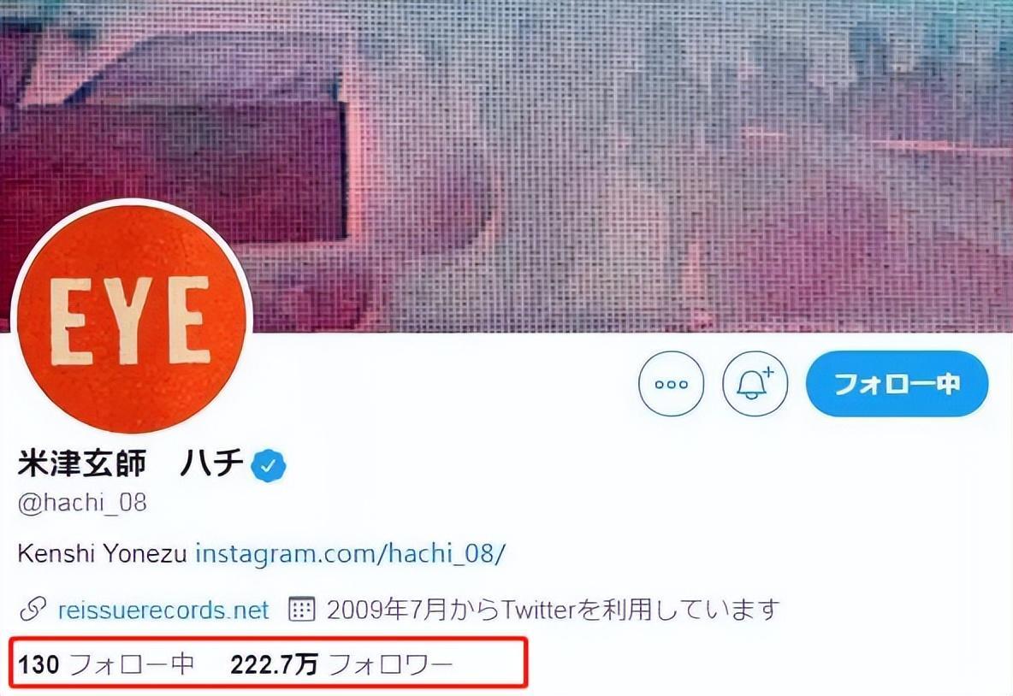
Task: Click the 130 following count number
Action: [39, 664]
